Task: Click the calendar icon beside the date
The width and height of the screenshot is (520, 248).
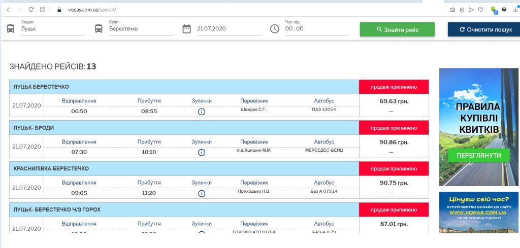Action: click(186, 29)
